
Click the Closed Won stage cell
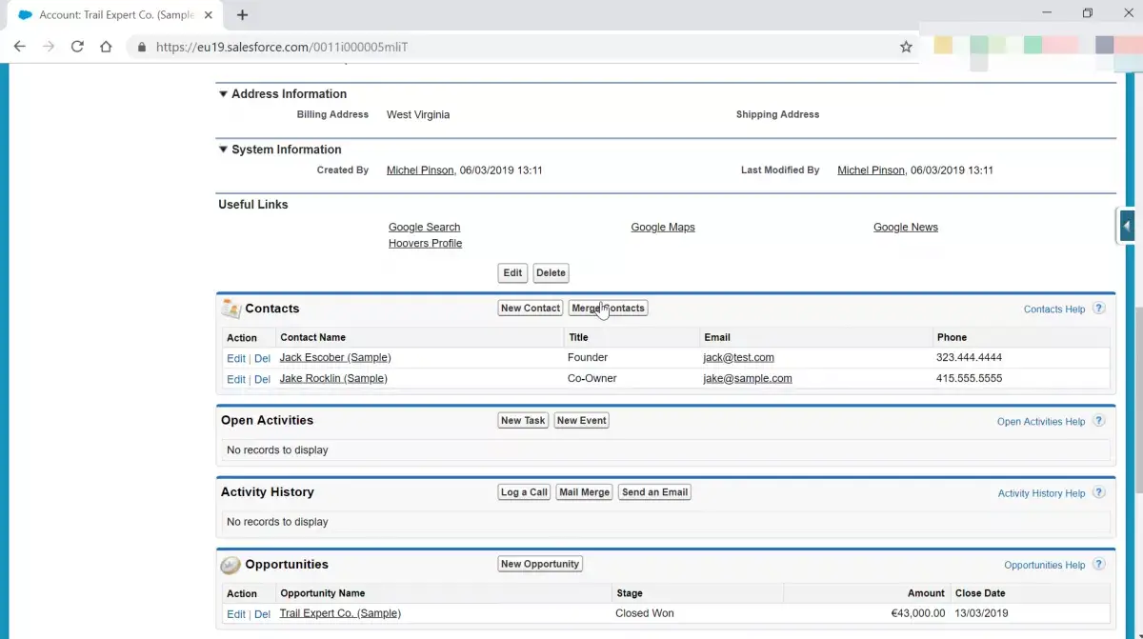pyautogui.click(x=645, y=613)
